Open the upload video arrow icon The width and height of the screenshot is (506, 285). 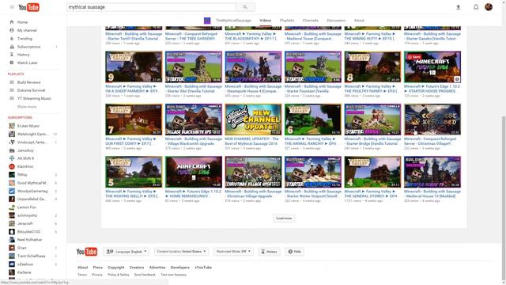click(458, 7)
